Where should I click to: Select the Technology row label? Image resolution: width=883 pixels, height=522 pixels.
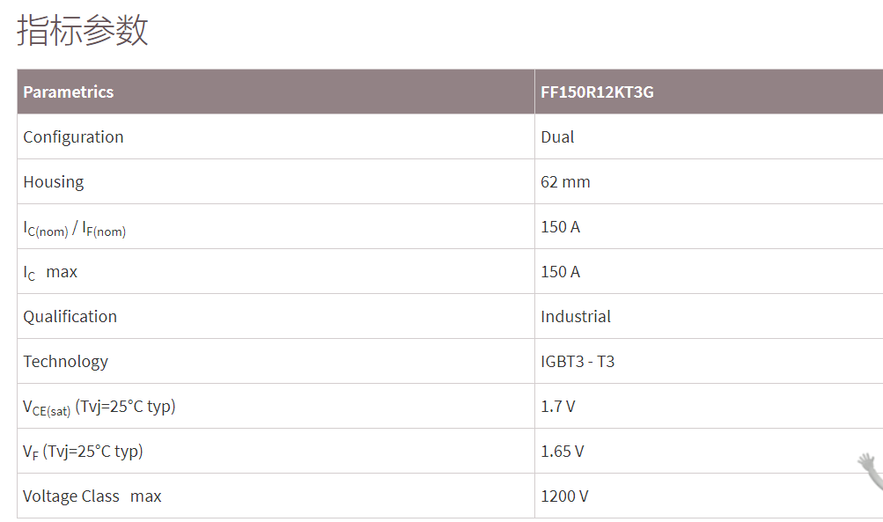(x=65, y=362)
